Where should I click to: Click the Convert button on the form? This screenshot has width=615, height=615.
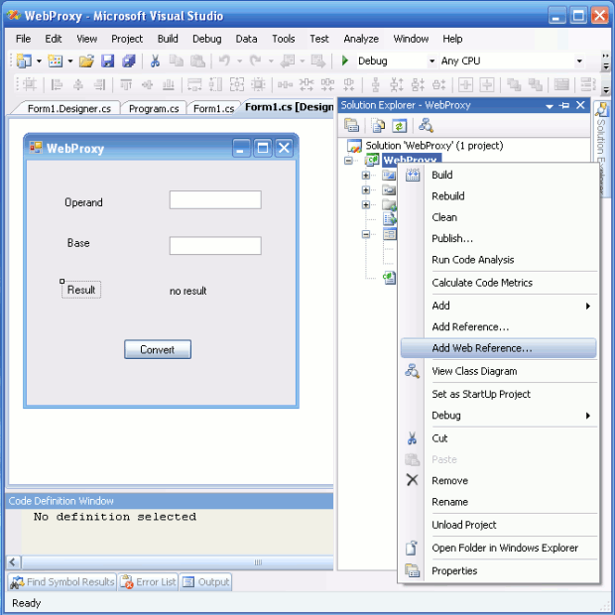pos(157,349)
